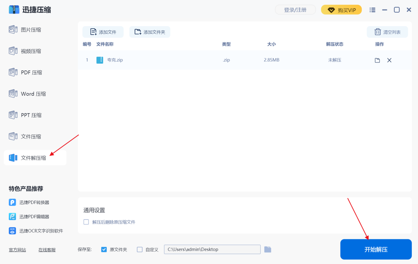Open the 官方网站 link

pos(17,249)
